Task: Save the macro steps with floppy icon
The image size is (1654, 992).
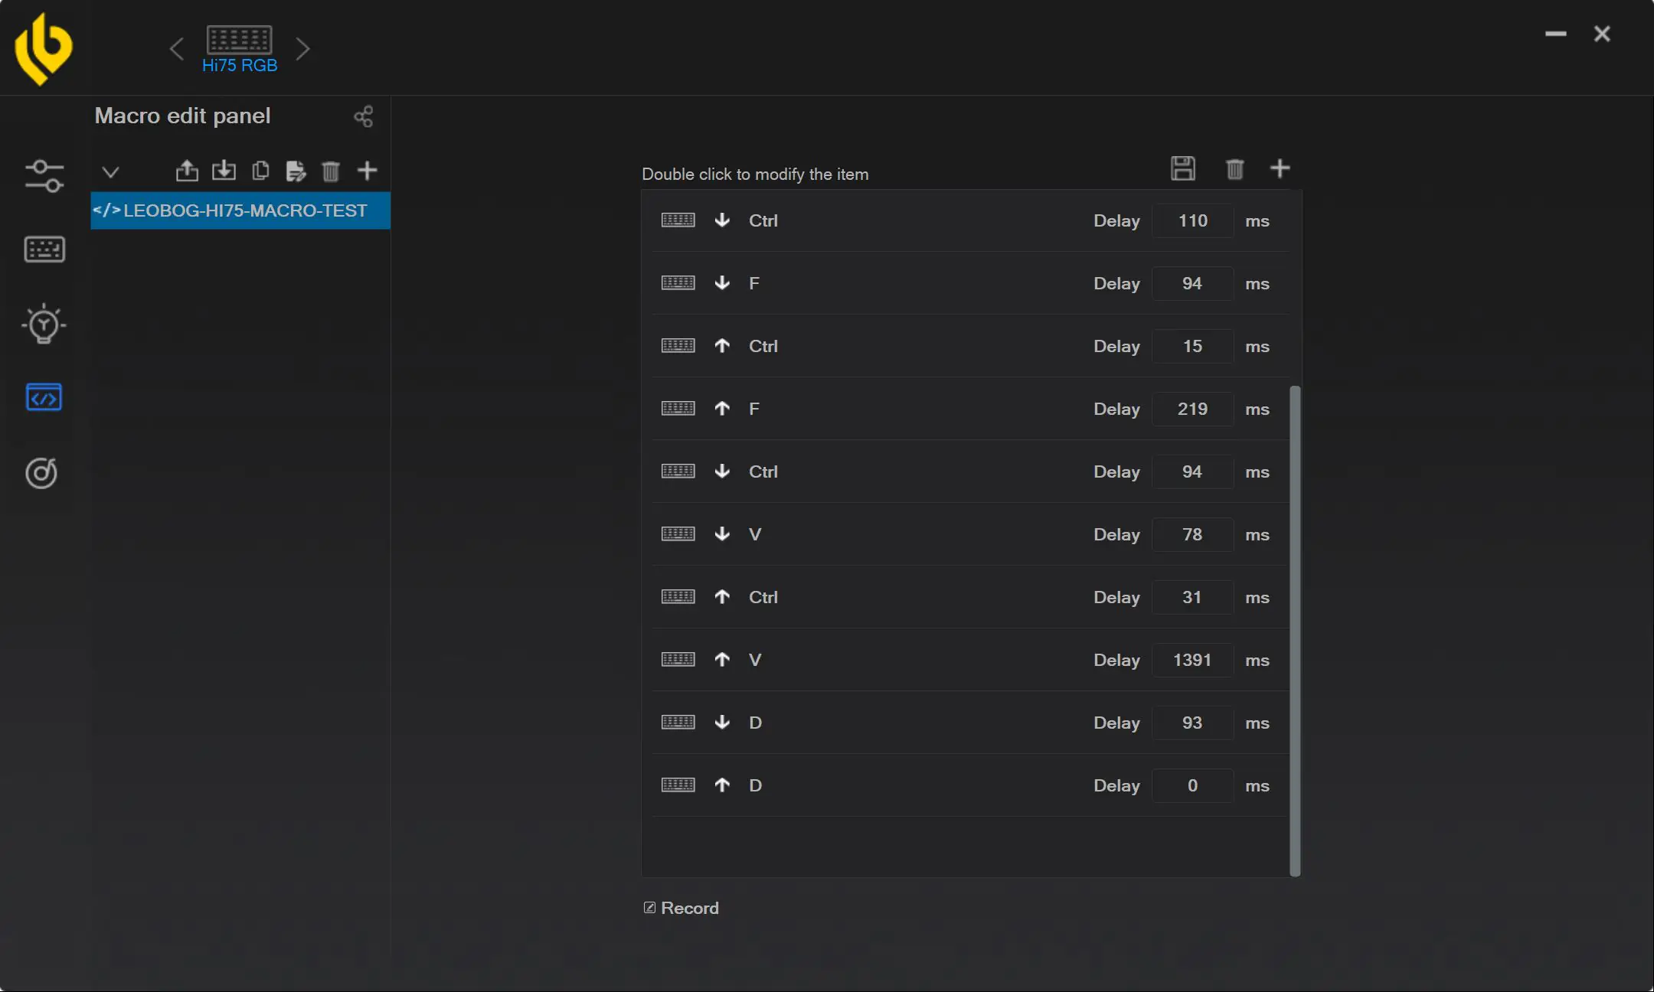Action: [x=1183, y=168]
